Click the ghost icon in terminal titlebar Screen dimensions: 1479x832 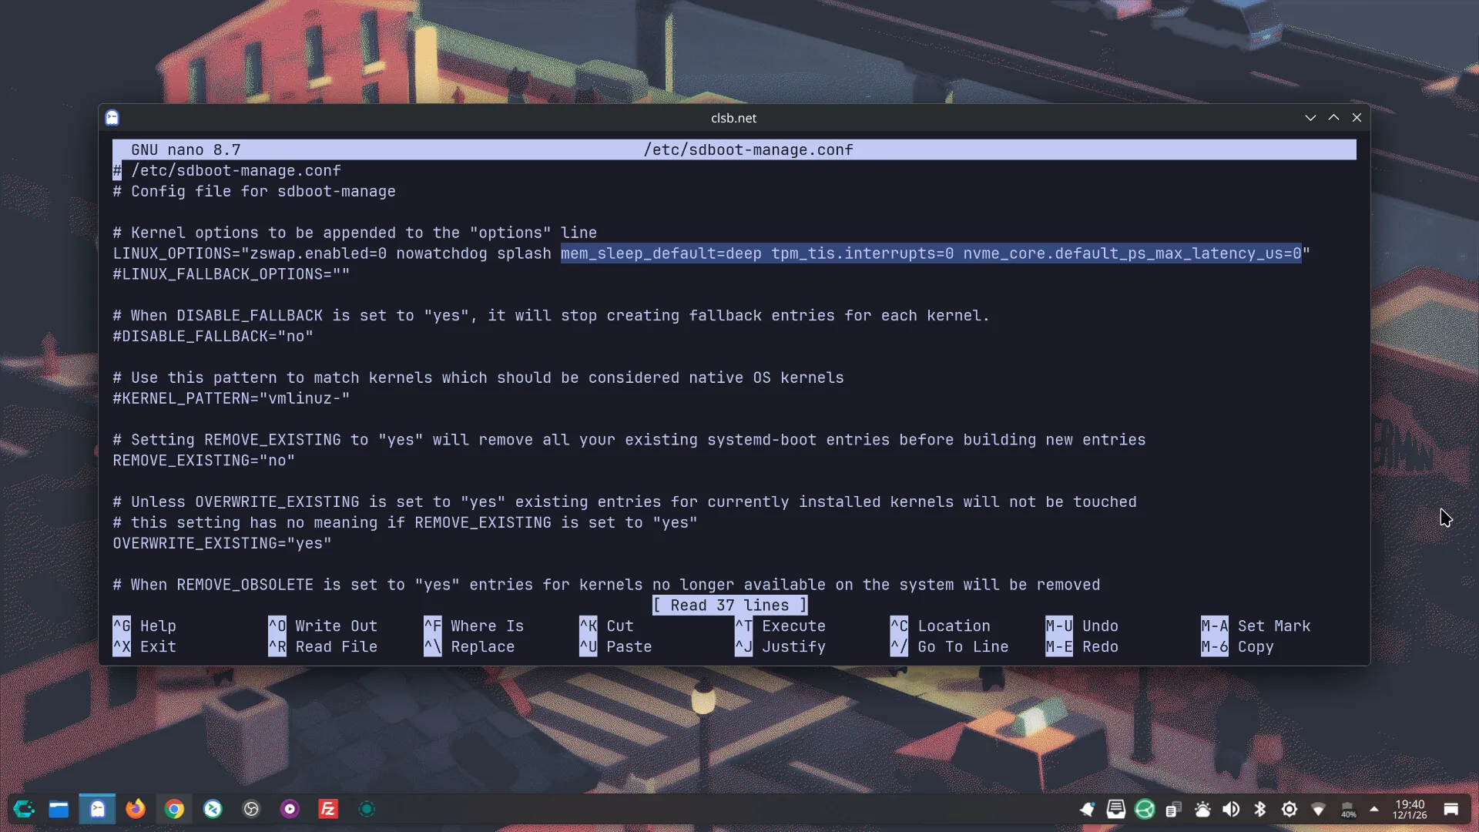point(112,118)
